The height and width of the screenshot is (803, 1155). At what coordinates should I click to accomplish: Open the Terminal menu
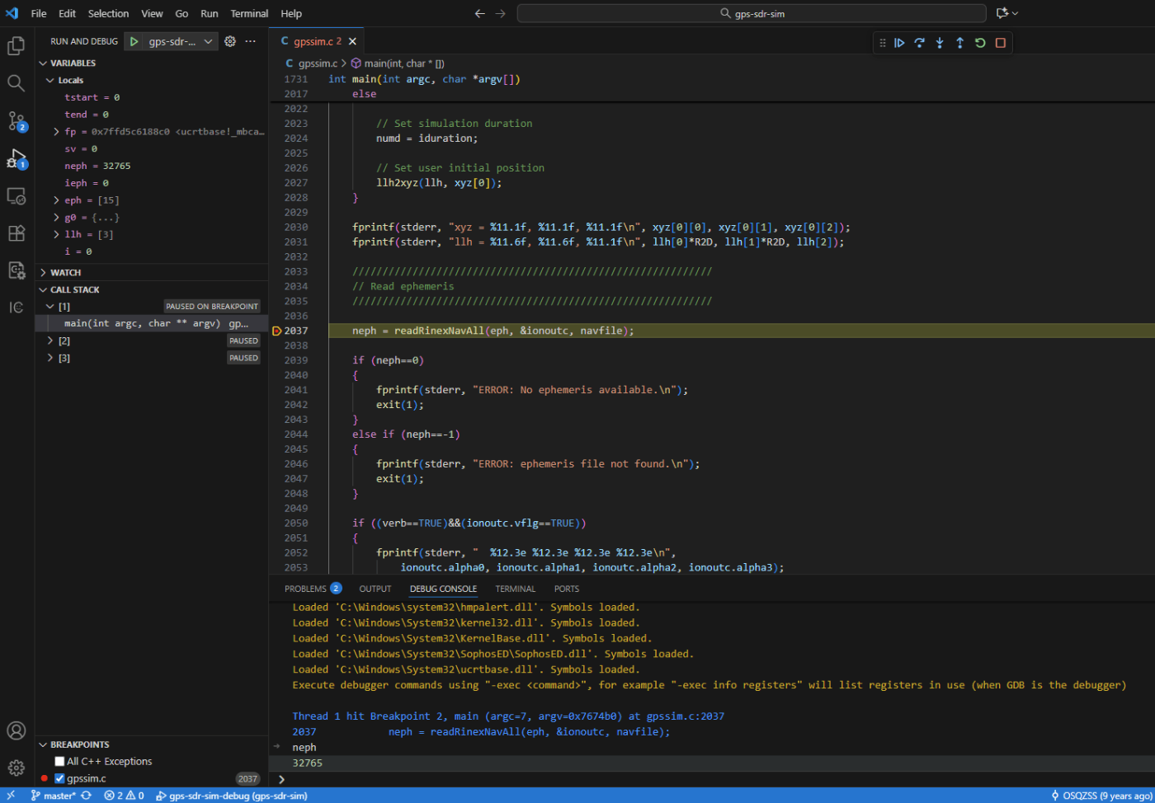coord(249,13)
